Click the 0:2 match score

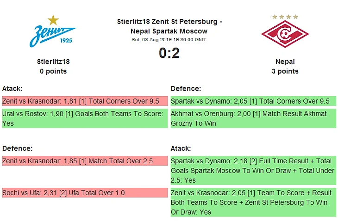click(x=169, y=54)
